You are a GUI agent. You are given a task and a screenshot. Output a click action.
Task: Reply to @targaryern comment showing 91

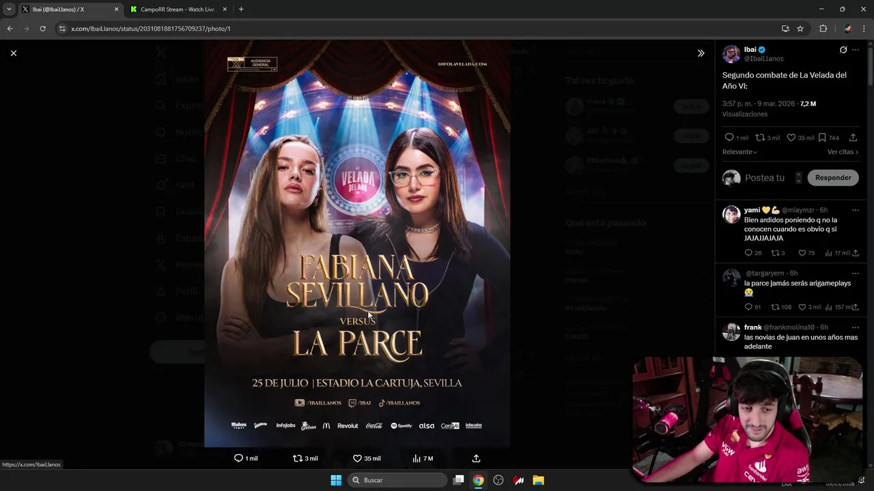(748, 307)
